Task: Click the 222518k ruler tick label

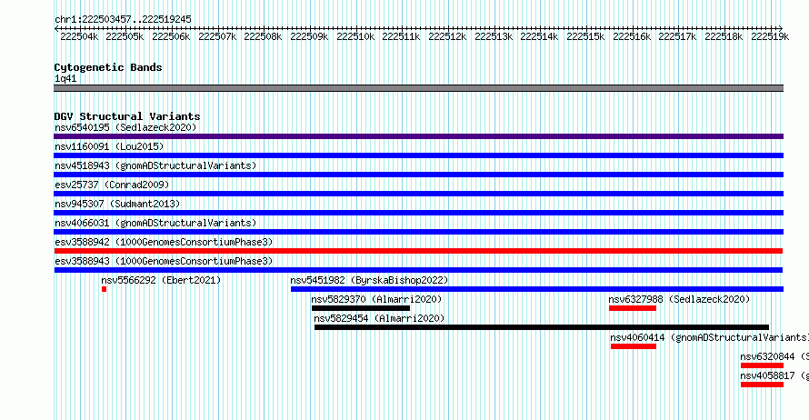Action: click(724, 36)
